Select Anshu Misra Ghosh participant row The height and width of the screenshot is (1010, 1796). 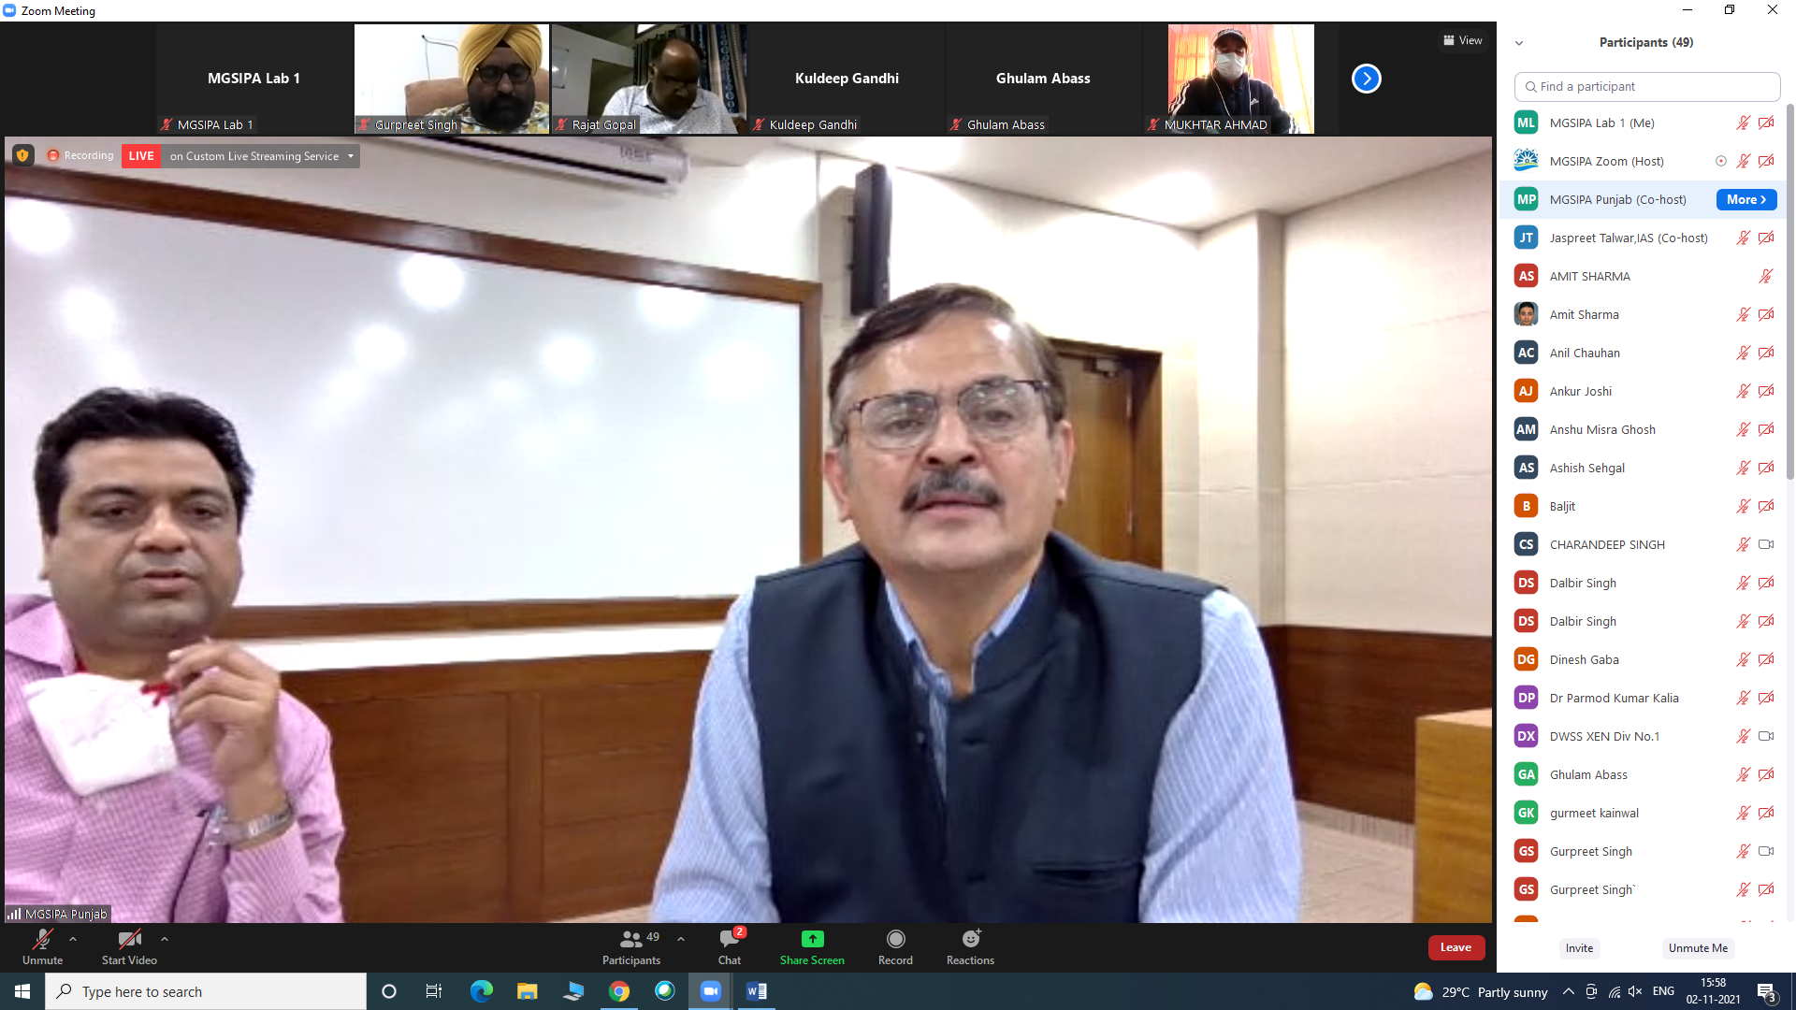click(x=1643, y=429)
